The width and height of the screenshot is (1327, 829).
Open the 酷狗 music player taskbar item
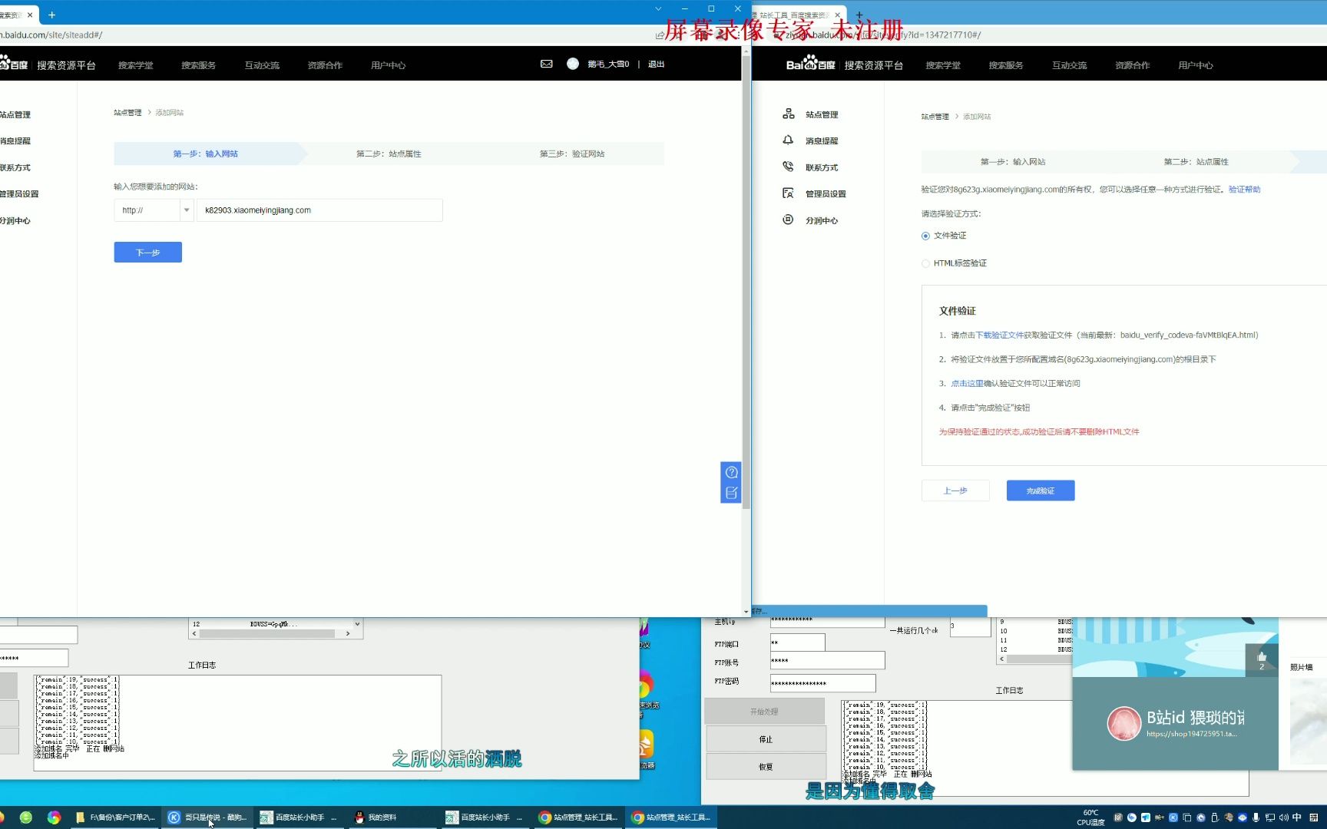(x=208, y=817)
